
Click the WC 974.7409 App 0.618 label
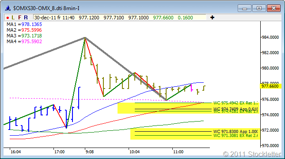click(236, 109)
